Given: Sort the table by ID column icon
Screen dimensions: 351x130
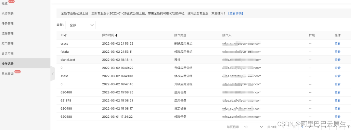Looking at the screenshot, I should tap(66, 35).
